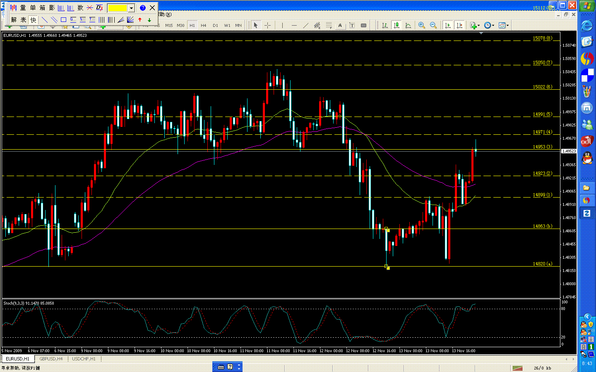The image size is (596, 372).
Task: Open the yellow color dropdown arrow
Action: 131,8
